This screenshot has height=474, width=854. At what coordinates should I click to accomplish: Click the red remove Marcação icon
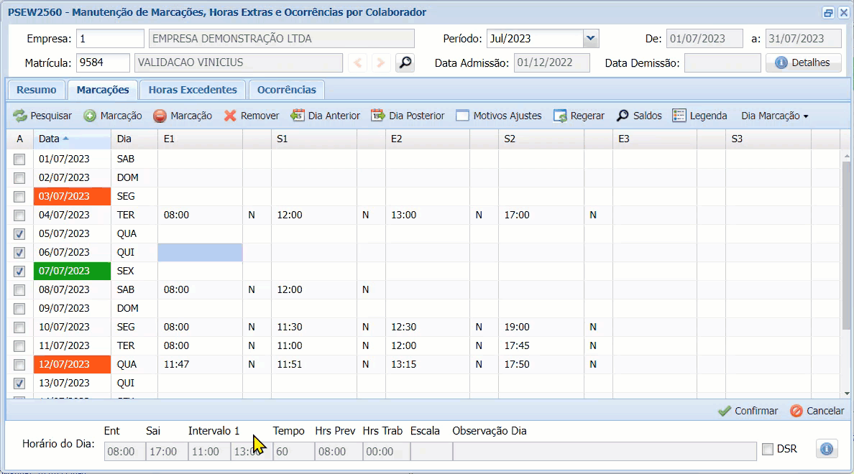click(160, 116)
